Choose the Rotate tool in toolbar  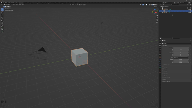[x=2, y=18]
